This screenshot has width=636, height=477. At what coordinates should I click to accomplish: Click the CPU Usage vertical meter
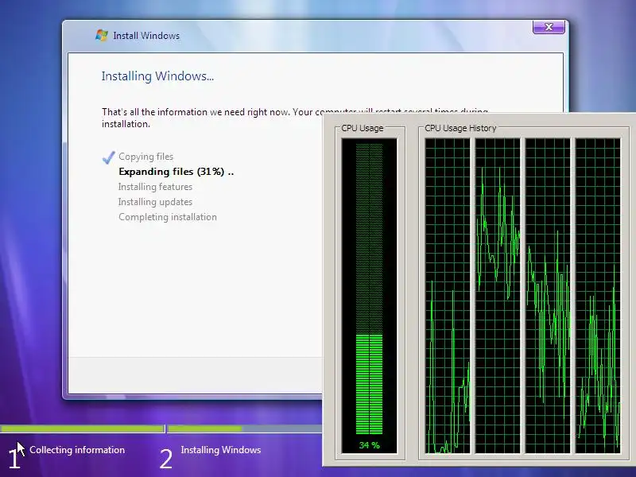(x=369, y=296)
